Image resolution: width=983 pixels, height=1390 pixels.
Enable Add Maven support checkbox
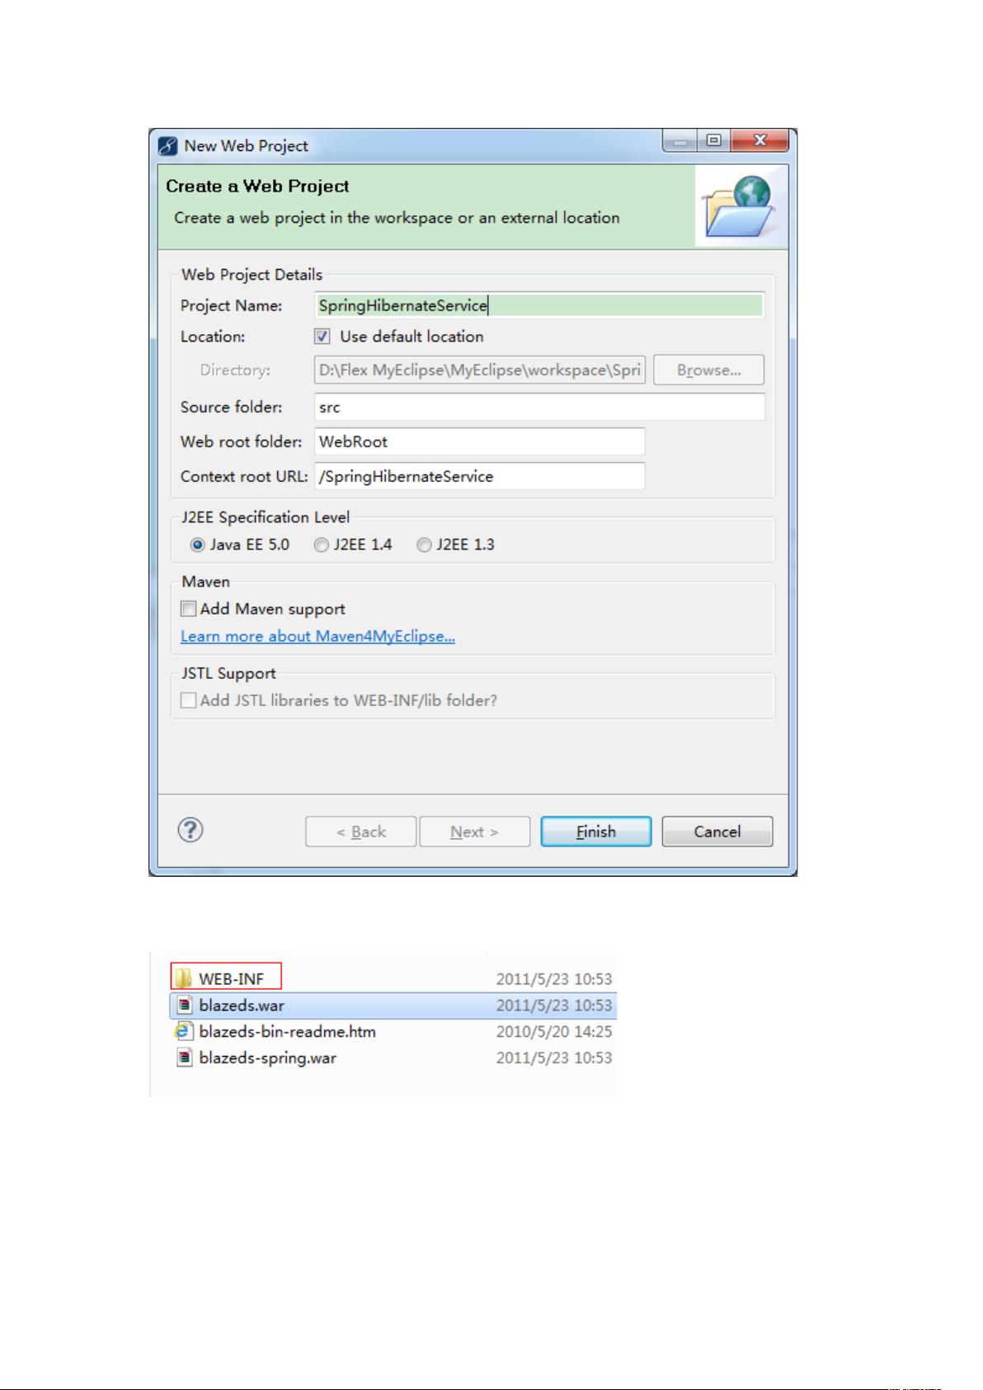pos(189,609)
